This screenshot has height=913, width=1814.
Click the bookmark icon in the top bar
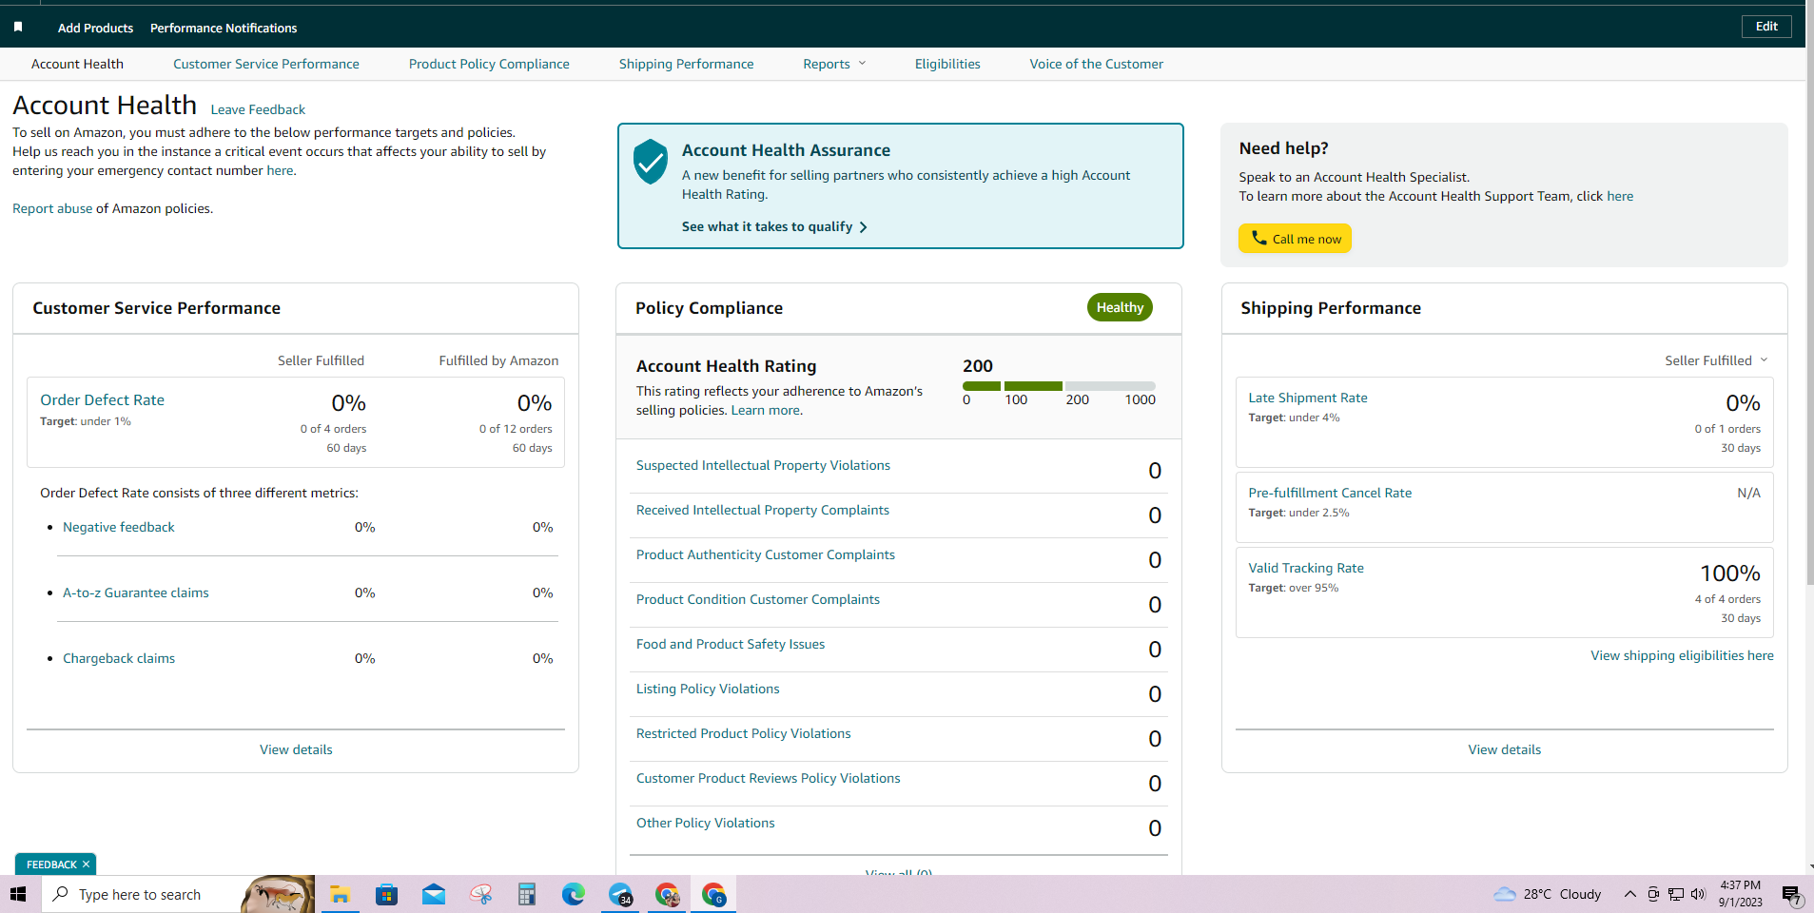[18, 28]
